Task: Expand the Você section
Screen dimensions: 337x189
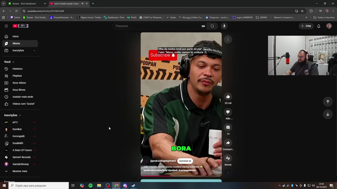Action: 9,62
